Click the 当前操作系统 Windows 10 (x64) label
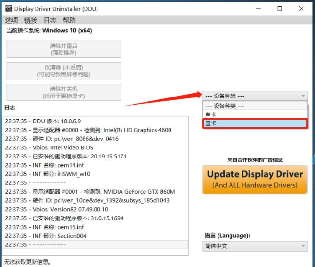315x267 pixels. (49, 31)
